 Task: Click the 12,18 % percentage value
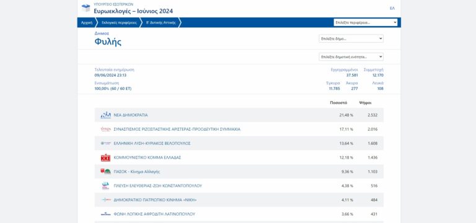click(x=346, y=158)
